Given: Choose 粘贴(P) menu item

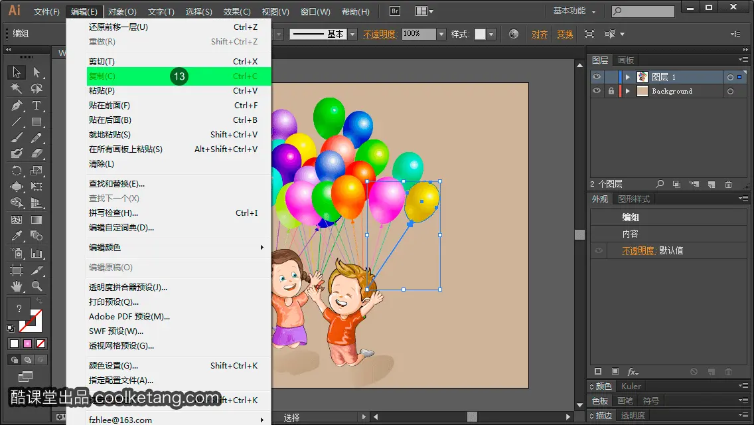Looking at the screenshot, I should 179,91.
